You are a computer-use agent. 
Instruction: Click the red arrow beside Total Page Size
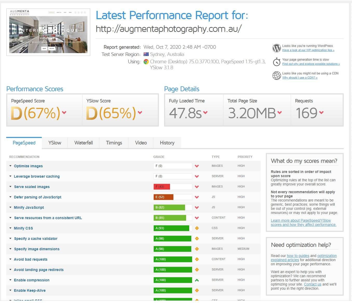tap(280, 112)
